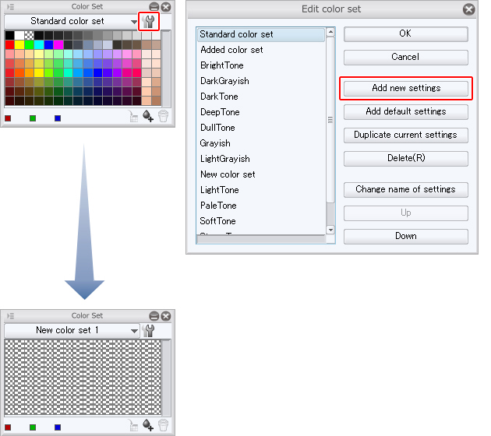Image resolution: width=491 pixels, height=436 pixels.
Task: Click Replace color icon in Standard color panel
Action: tap(134, 118)
